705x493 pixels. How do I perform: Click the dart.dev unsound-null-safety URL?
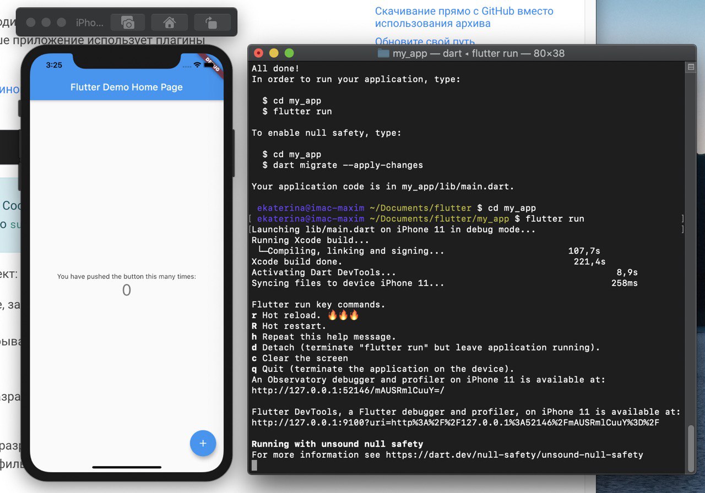(514, 455)
